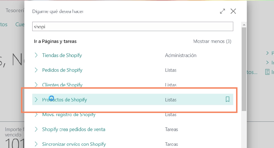
Task: Open Tiendas de Shopify page
Action: (x=62, y=55)
